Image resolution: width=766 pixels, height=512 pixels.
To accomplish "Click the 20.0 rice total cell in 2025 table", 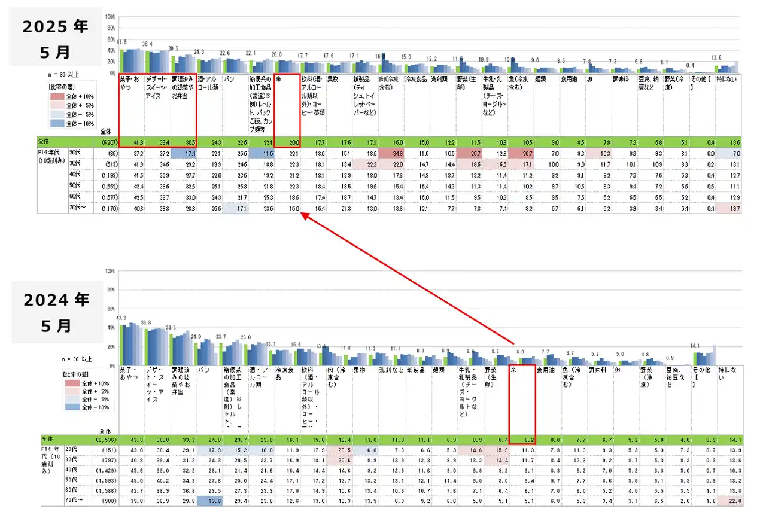I will pyautogui.click(x=286, y=142).
